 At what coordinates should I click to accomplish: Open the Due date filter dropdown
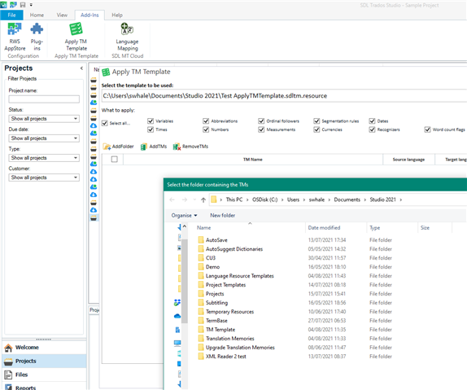[x=44, y=138]
